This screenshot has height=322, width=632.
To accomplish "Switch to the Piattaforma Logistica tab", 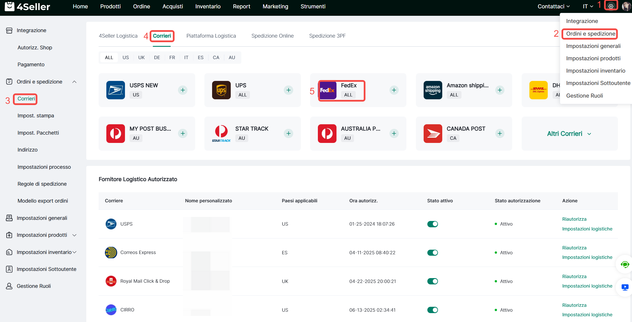I will coord(211,36).
